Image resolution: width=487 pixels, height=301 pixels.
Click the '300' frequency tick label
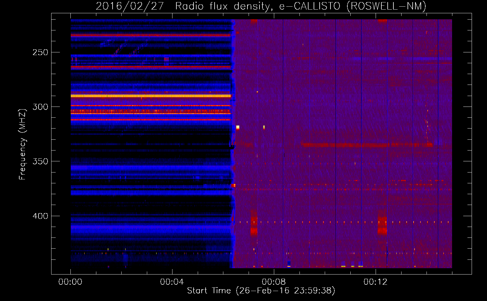click(40, 107)
